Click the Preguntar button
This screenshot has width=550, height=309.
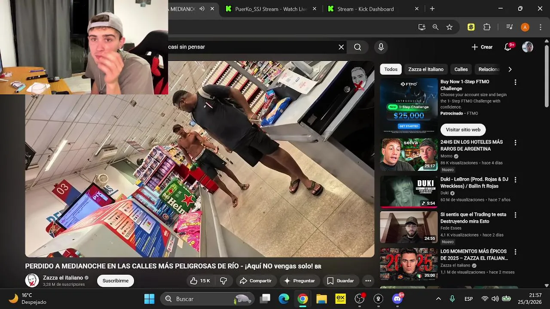pos(299,281)
